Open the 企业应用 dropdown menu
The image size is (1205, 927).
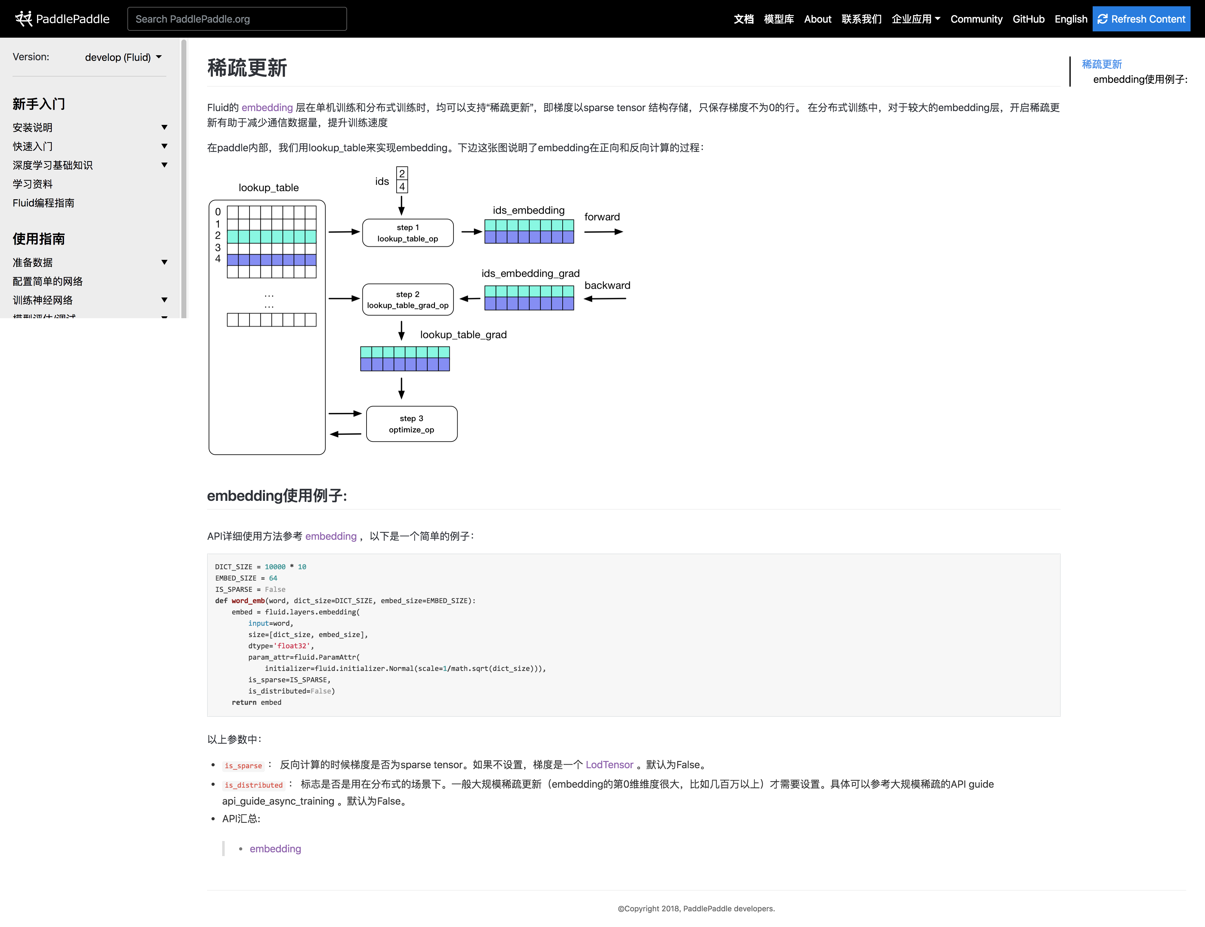tap(915, 19)
